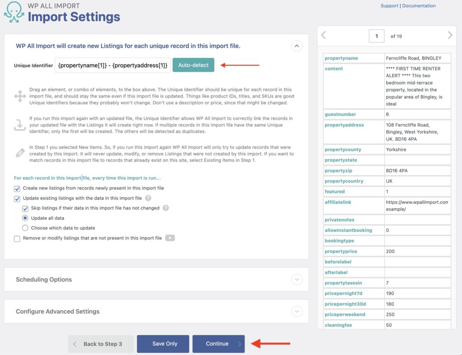462x355 pixels.
Task: Click the record number input field
Action: (377, 35)
